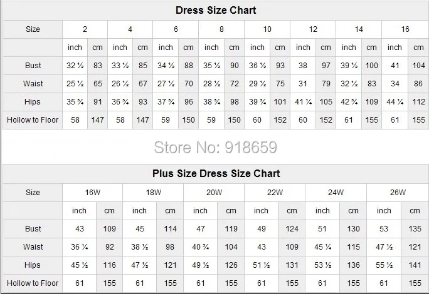Select the size 8 column header
Image resolution: width=429 pixels, height=294 pixels.
coord(221,29)
